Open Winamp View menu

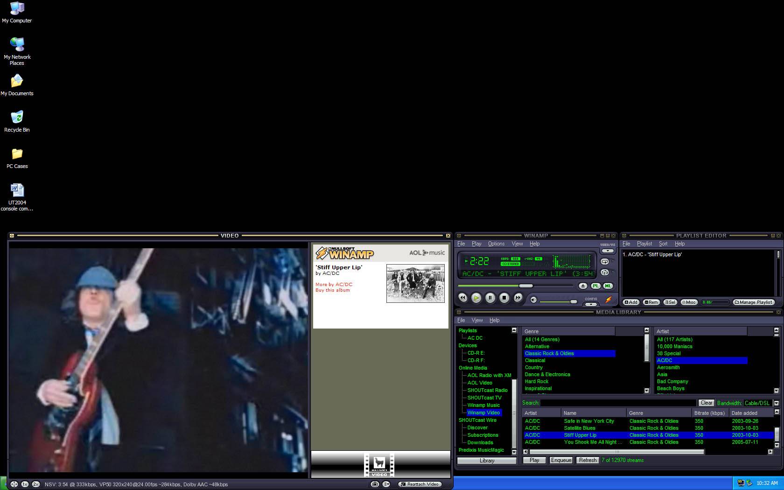click(x=517, y=244)
